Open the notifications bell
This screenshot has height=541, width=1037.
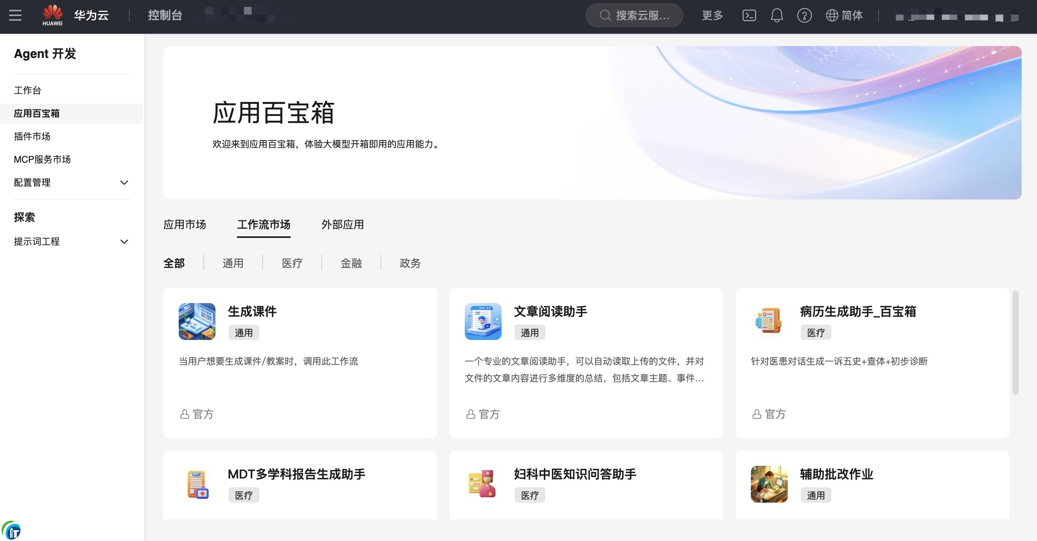click(777, 15)
